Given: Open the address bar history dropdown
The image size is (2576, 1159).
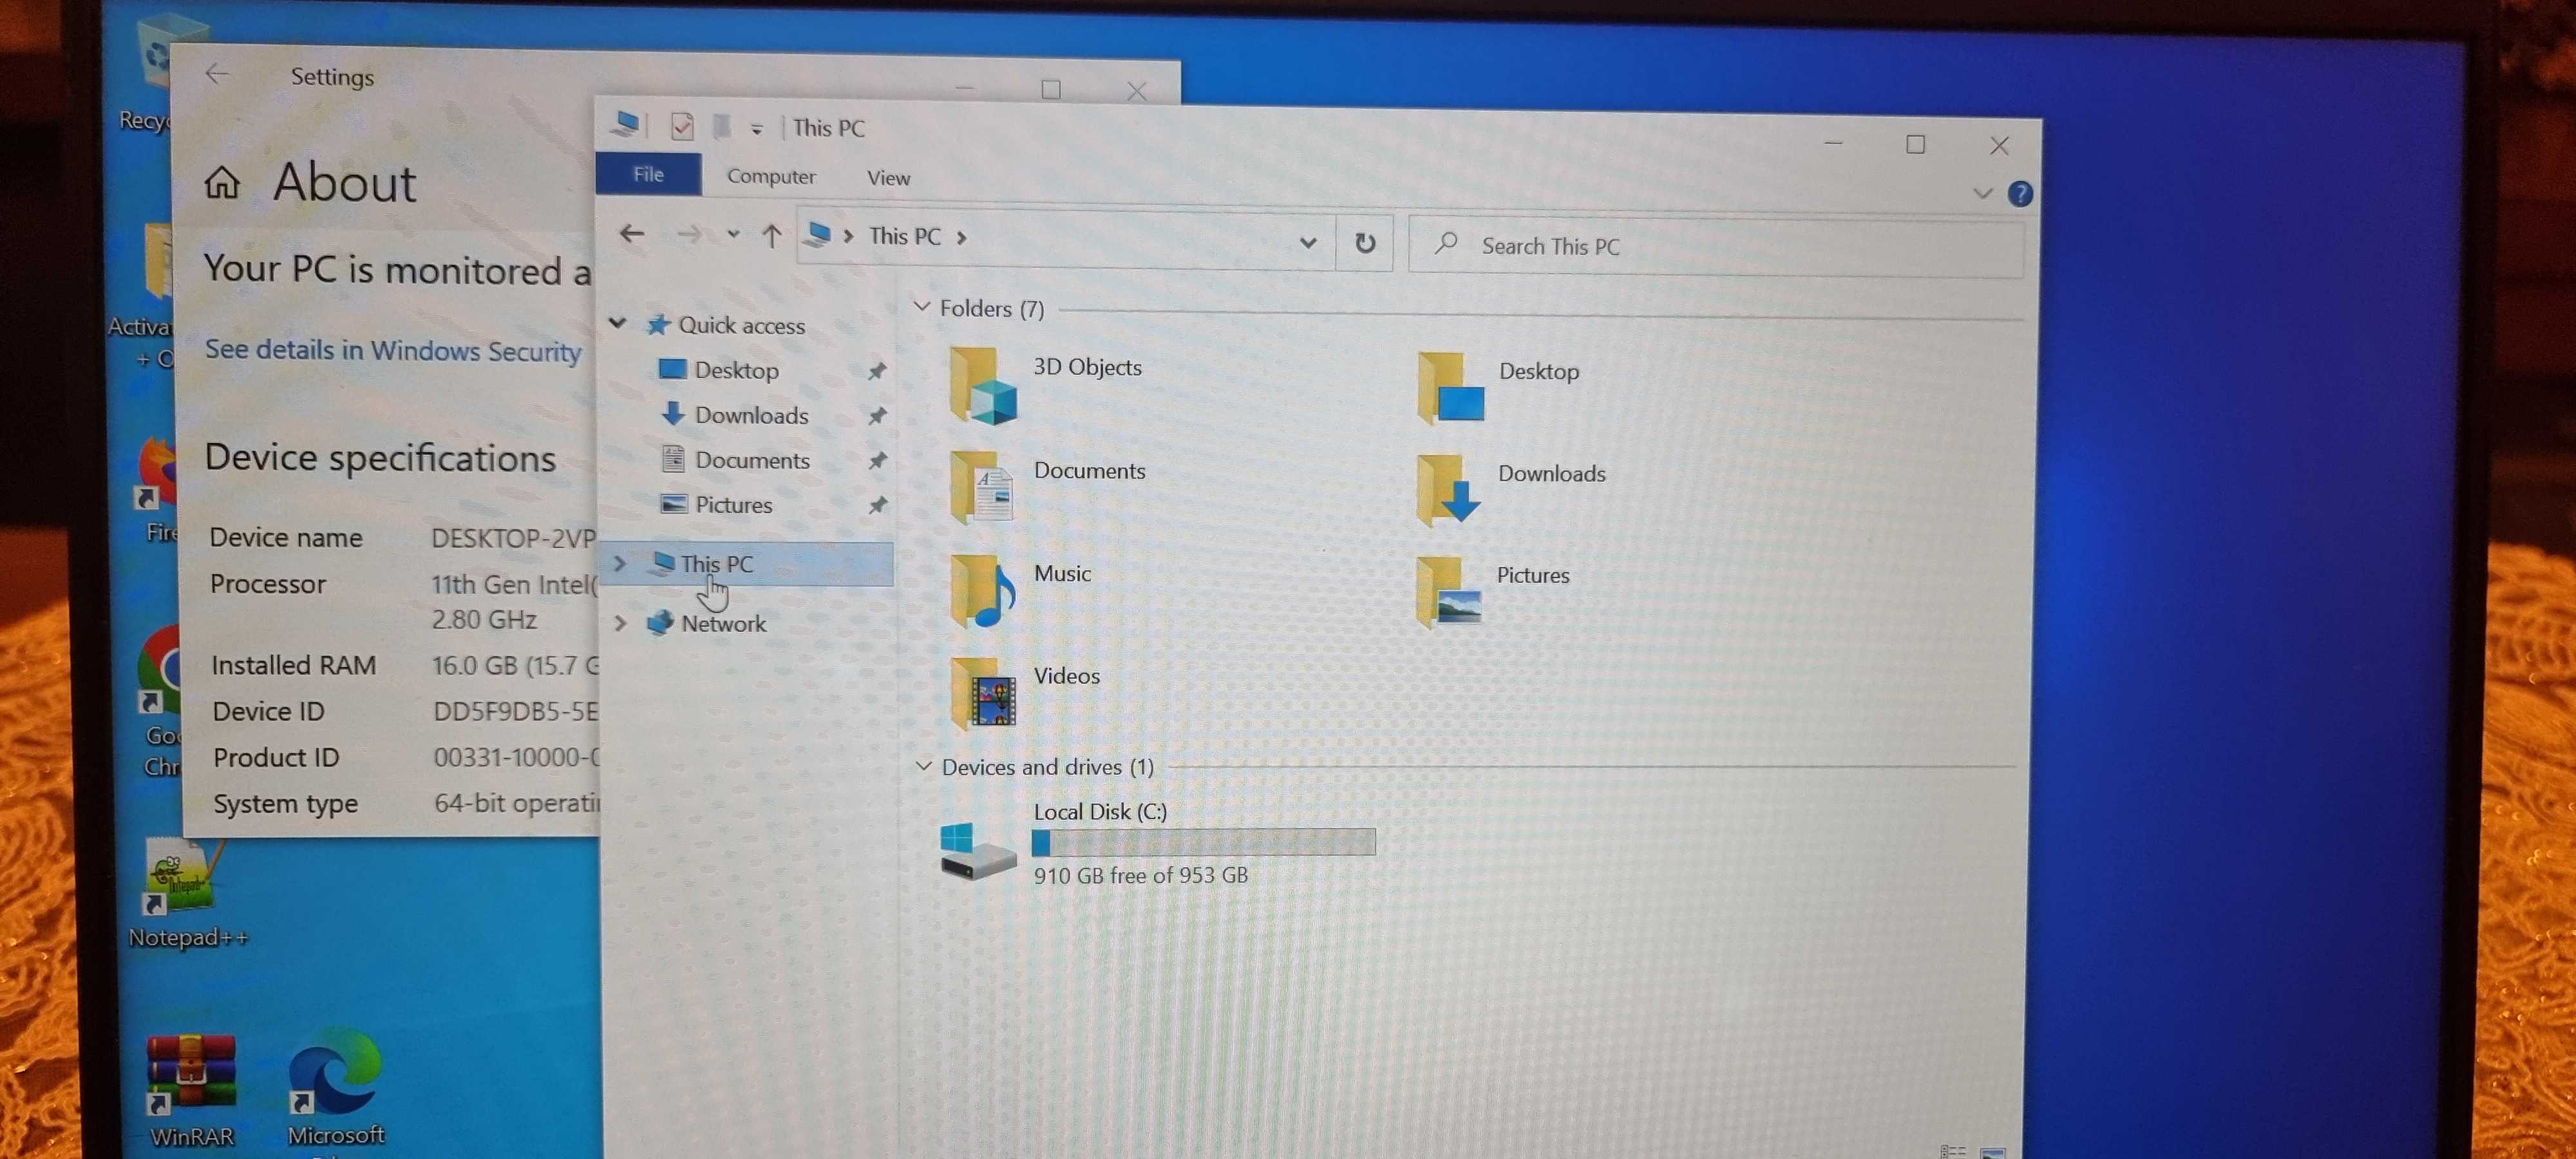Looking at the screenshot, I should click(1307, 242).
